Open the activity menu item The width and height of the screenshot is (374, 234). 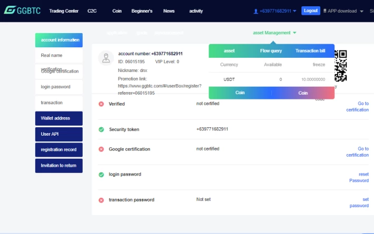click(196, 11)
